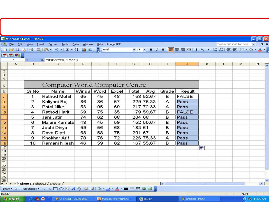This screenshot has width=269, height=202.
Task: Open the File menu
Action: pos(11,44)
